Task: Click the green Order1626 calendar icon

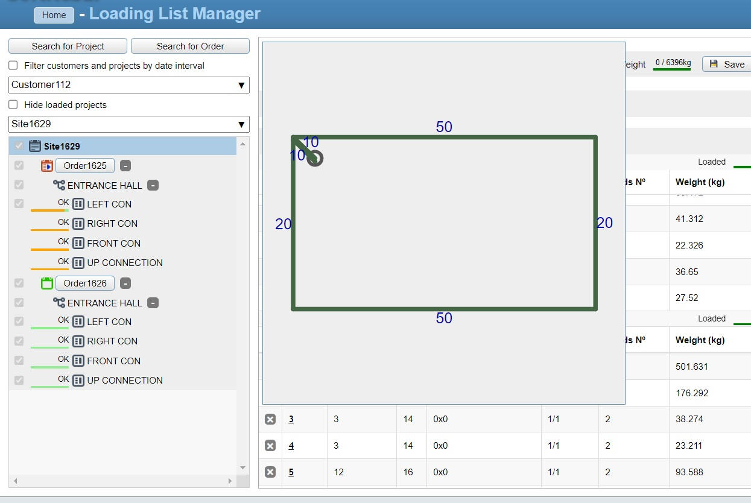Action: click(x=47, y=283)
